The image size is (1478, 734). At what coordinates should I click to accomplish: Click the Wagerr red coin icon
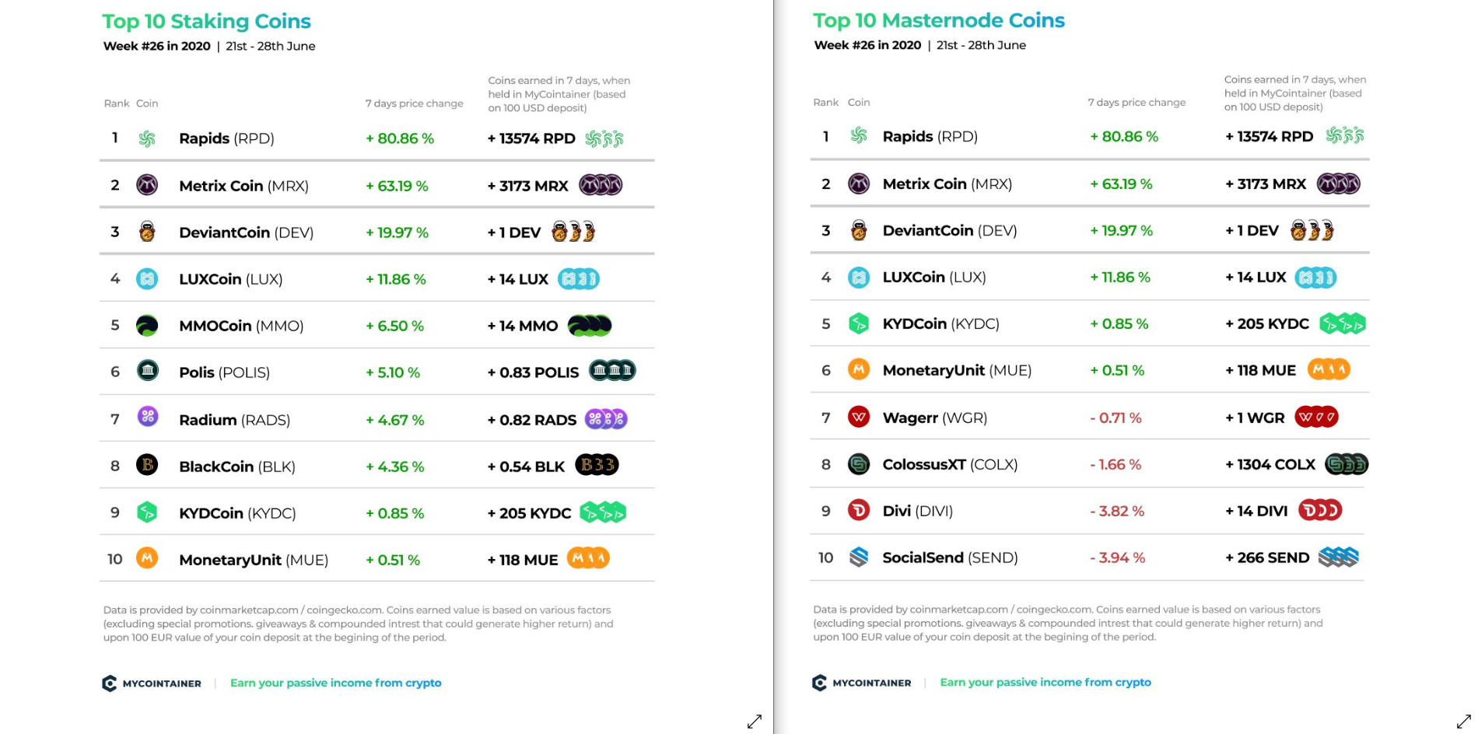pyautogui.click(x=859, y=417)
